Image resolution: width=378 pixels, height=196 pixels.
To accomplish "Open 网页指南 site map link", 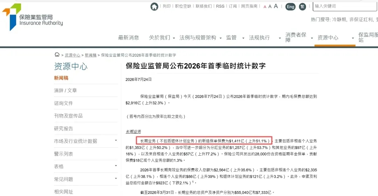I will tap(249, 6).
